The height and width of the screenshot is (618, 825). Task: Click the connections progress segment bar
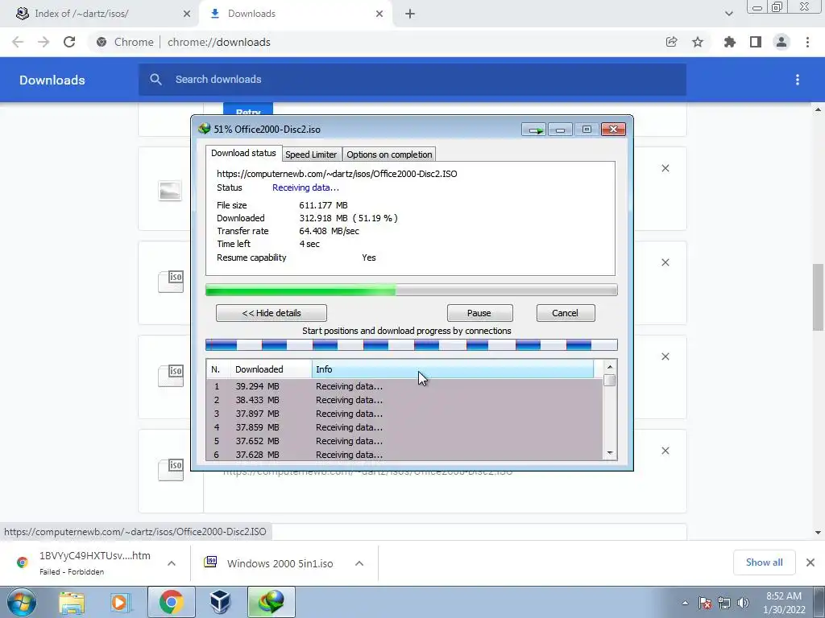click(x=412, y=345)
